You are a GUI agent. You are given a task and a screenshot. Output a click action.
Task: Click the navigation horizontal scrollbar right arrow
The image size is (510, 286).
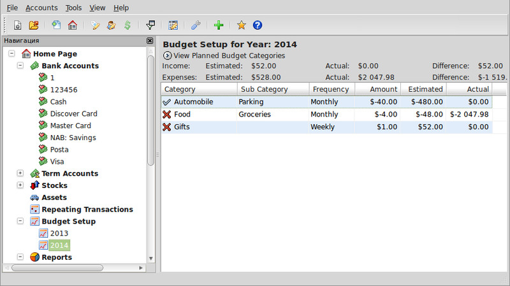click(141, 268)
